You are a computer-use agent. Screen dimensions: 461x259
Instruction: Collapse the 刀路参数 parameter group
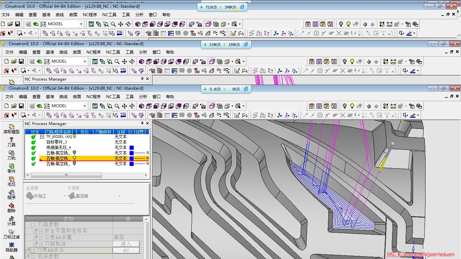coord(33,225)
